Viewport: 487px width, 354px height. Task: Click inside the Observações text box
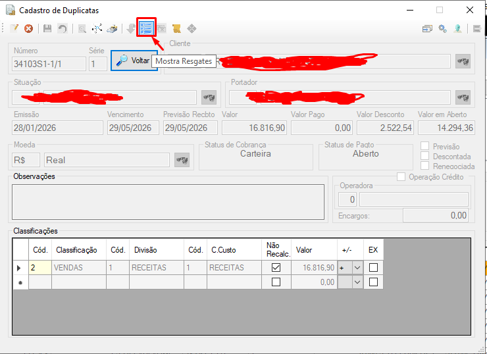point(168,202)
